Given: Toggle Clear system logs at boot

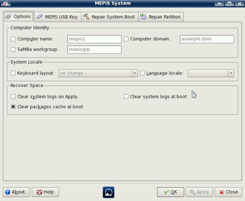Looking at the screenshot, I should [x=126, y=96].
